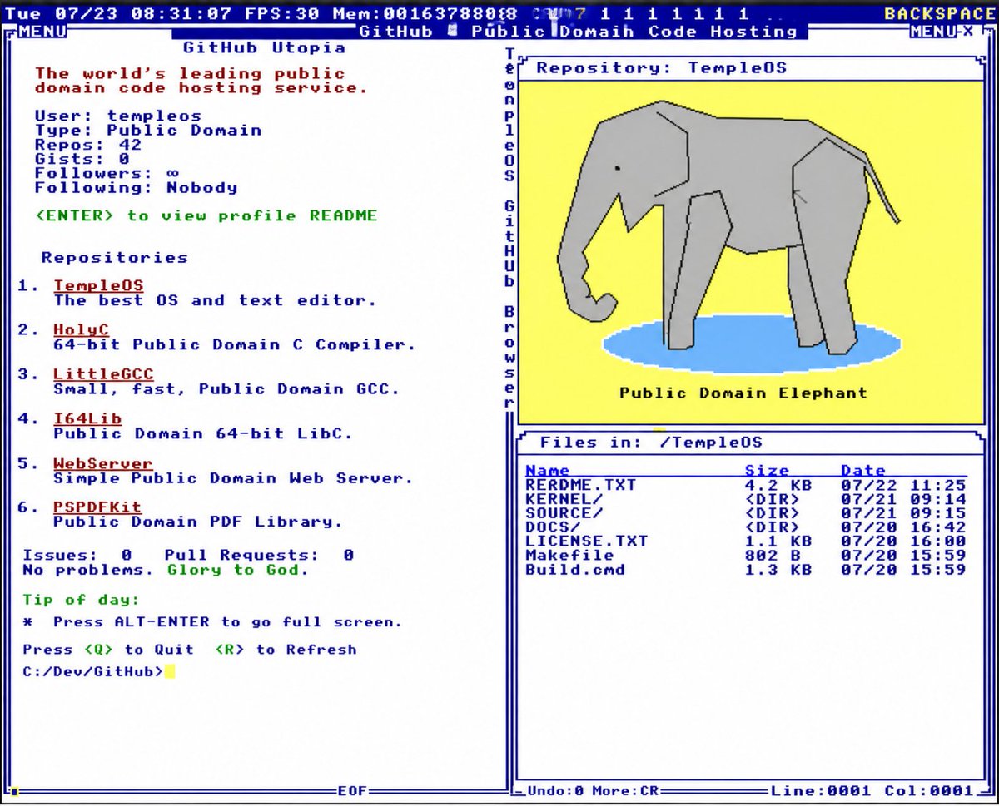
Task: Click the Public Domain Elephant image
Action: [x=751, y=252]
